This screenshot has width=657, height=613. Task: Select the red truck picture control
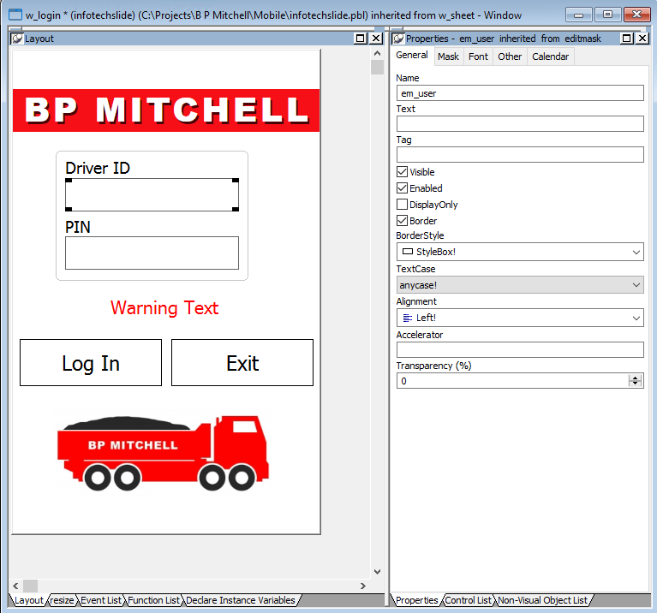(x=163, y=452)
